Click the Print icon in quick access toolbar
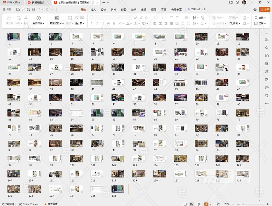Viewport: 272px width, 206px height. pyautogui.click(x=28, y=10)
